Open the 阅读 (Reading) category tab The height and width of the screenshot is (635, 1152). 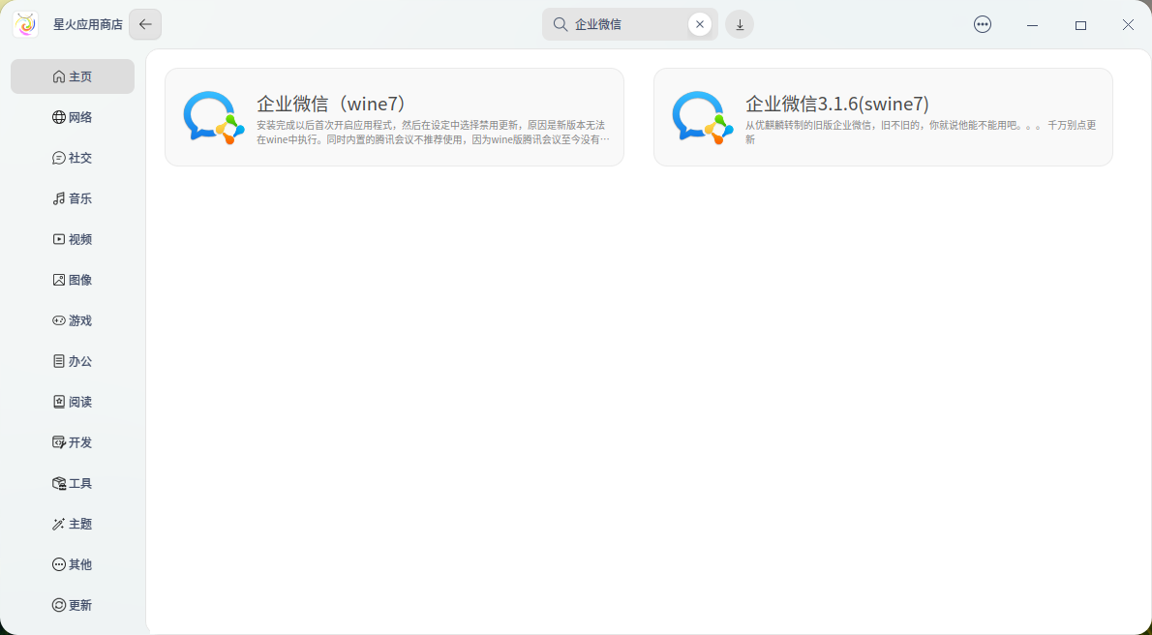pyautogui.click(x=72, y=402)
